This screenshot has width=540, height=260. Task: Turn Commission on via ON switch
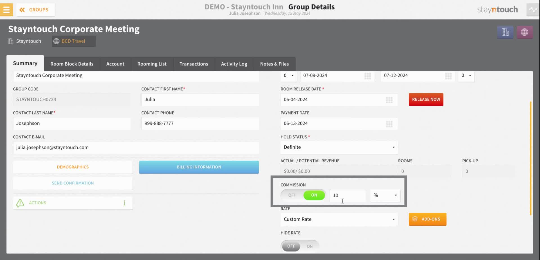[x=314, y=195]
